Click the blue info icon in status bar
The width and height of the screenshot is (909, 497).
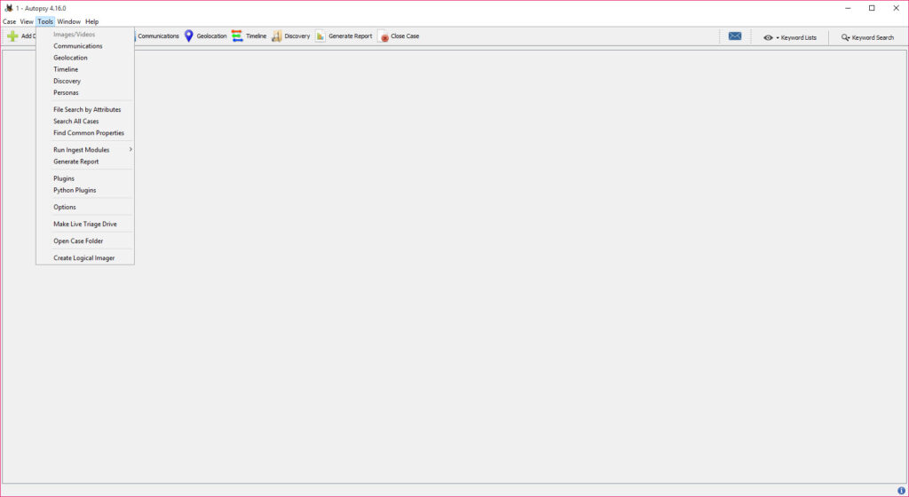(901, 491)
